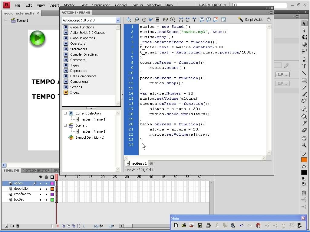The width and height of the screenshot is (310, 232).
Task: Switch to the Motion Editor tab
Action: (36, 171)
